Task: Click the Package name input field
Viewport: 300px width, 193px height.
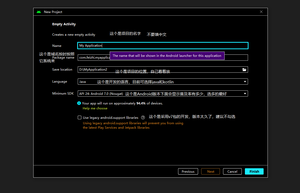Action: [x=163, y=58]
